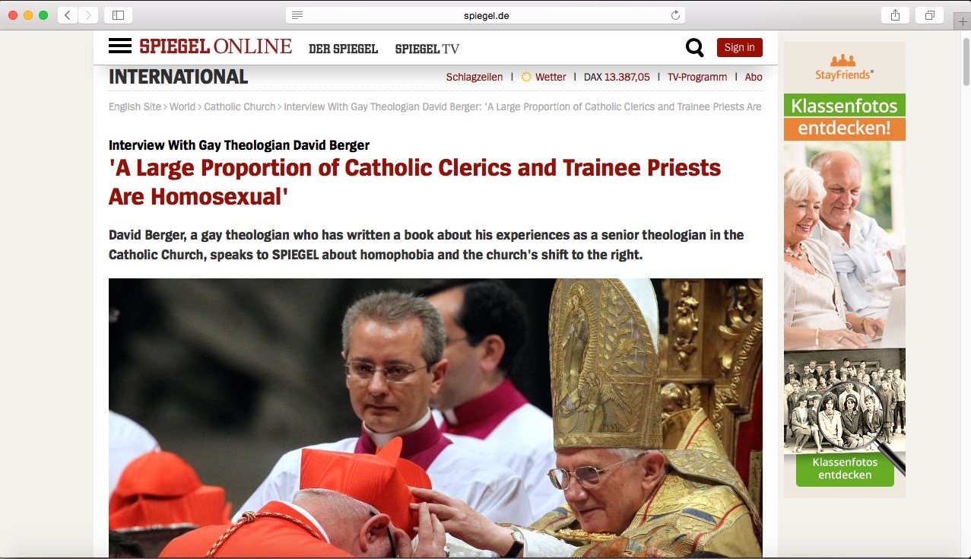Viewport: 971px width, 559px height.
Task: Open the DER SPIEGEL section
Action: (x=343, y=49)
